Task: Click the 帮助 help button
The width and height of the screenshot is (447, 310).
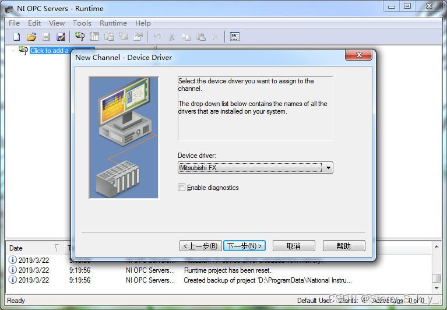Action: coord(344,245)
